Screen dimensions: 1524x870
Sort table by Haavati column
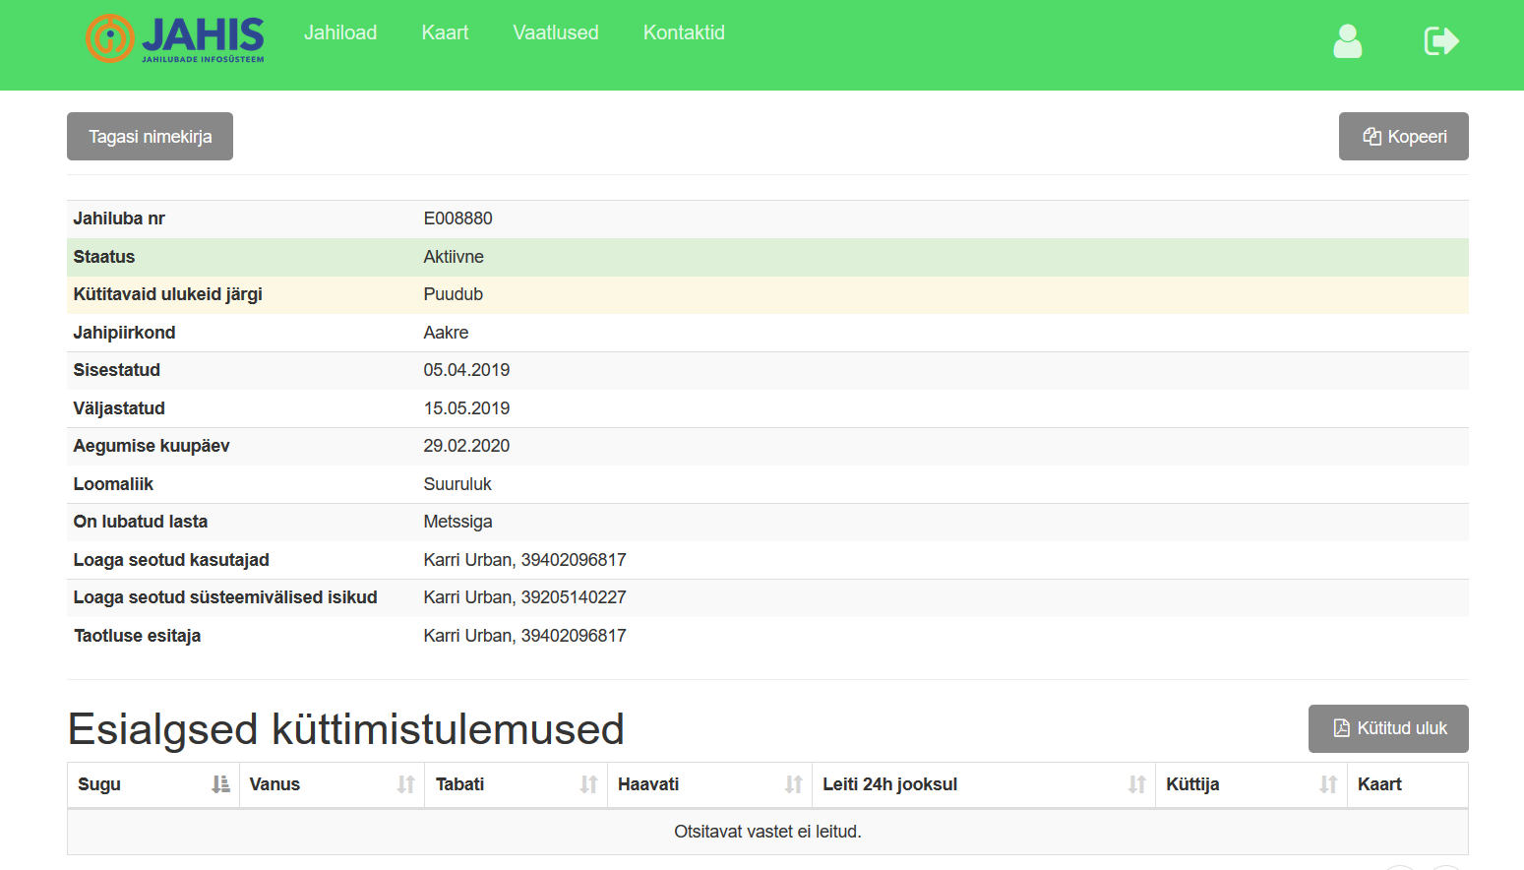click(x=708, y=784)
